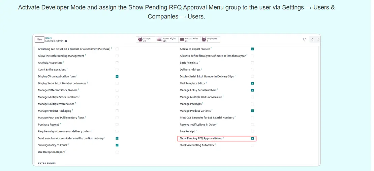The image size is (374, 171).
Task: Go to previous record with left chevron
Action: 312,39
